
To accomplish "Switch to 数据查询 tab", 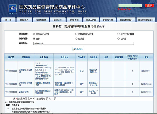I will (74, 20).
